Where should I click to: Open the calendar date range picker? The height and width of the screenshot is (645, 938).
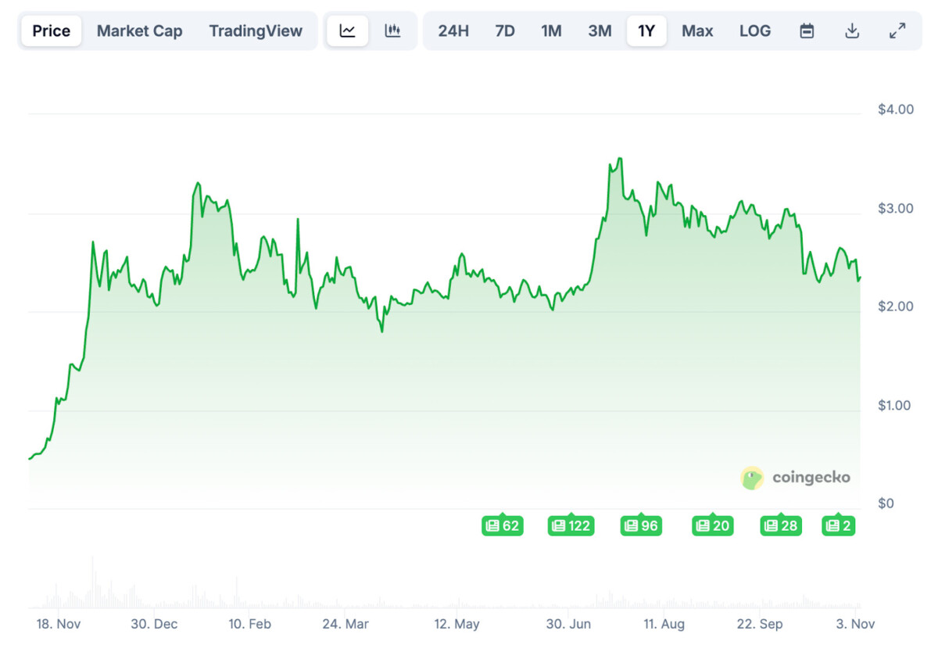[x=807, y=31]
